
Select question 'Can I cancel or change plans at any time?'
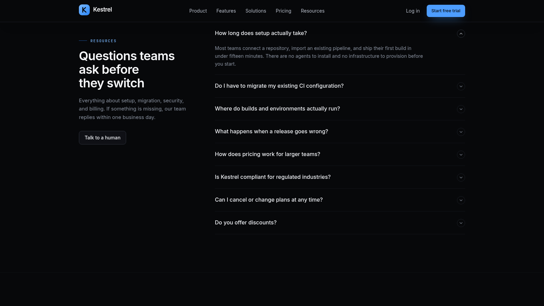pos(269,200)
